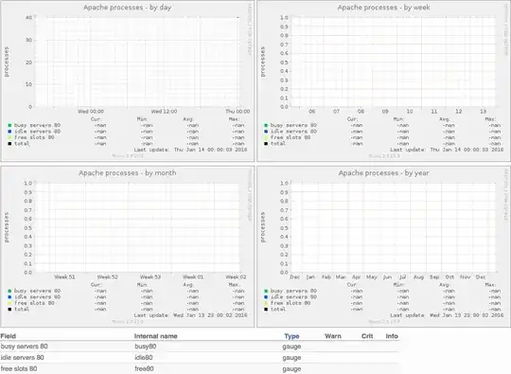Click 'Wed 12:00' axis label in day graph
Image resolution: width=511 pixels, height=374 pixels.
point(165,112)
